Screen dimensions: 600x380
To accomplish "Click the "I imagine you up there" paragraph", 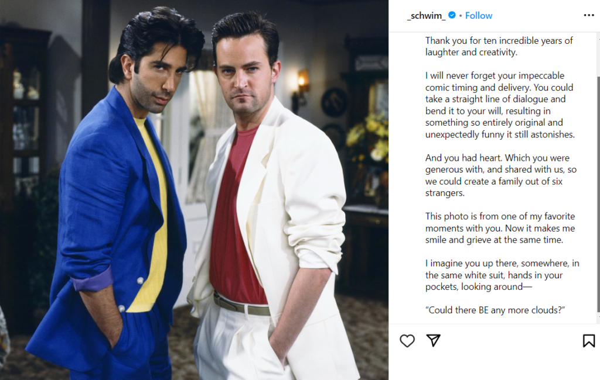I will coord(502,275).
